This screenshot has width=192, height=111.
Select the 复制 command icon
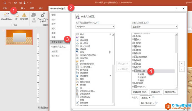pyautogui.click(x=77, y=79)
